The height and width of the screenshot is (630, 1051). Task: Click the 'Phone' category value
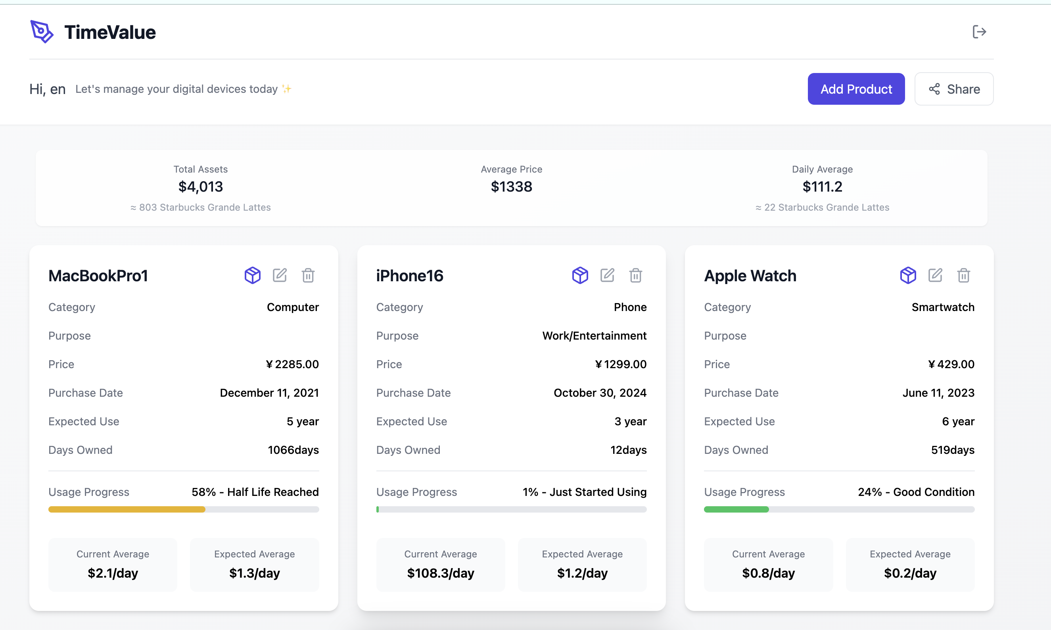tap(630, 307)
